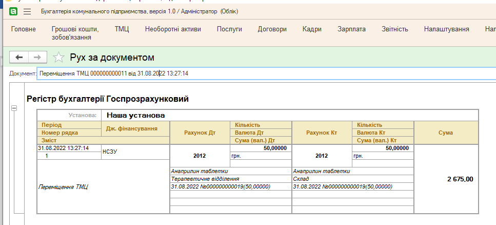
Task: Click the green application logo icon
Action: tap(13, 12)
